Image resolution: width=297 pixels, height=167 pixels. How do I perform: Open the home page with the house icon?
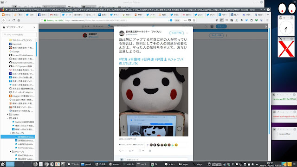point(19,20)
